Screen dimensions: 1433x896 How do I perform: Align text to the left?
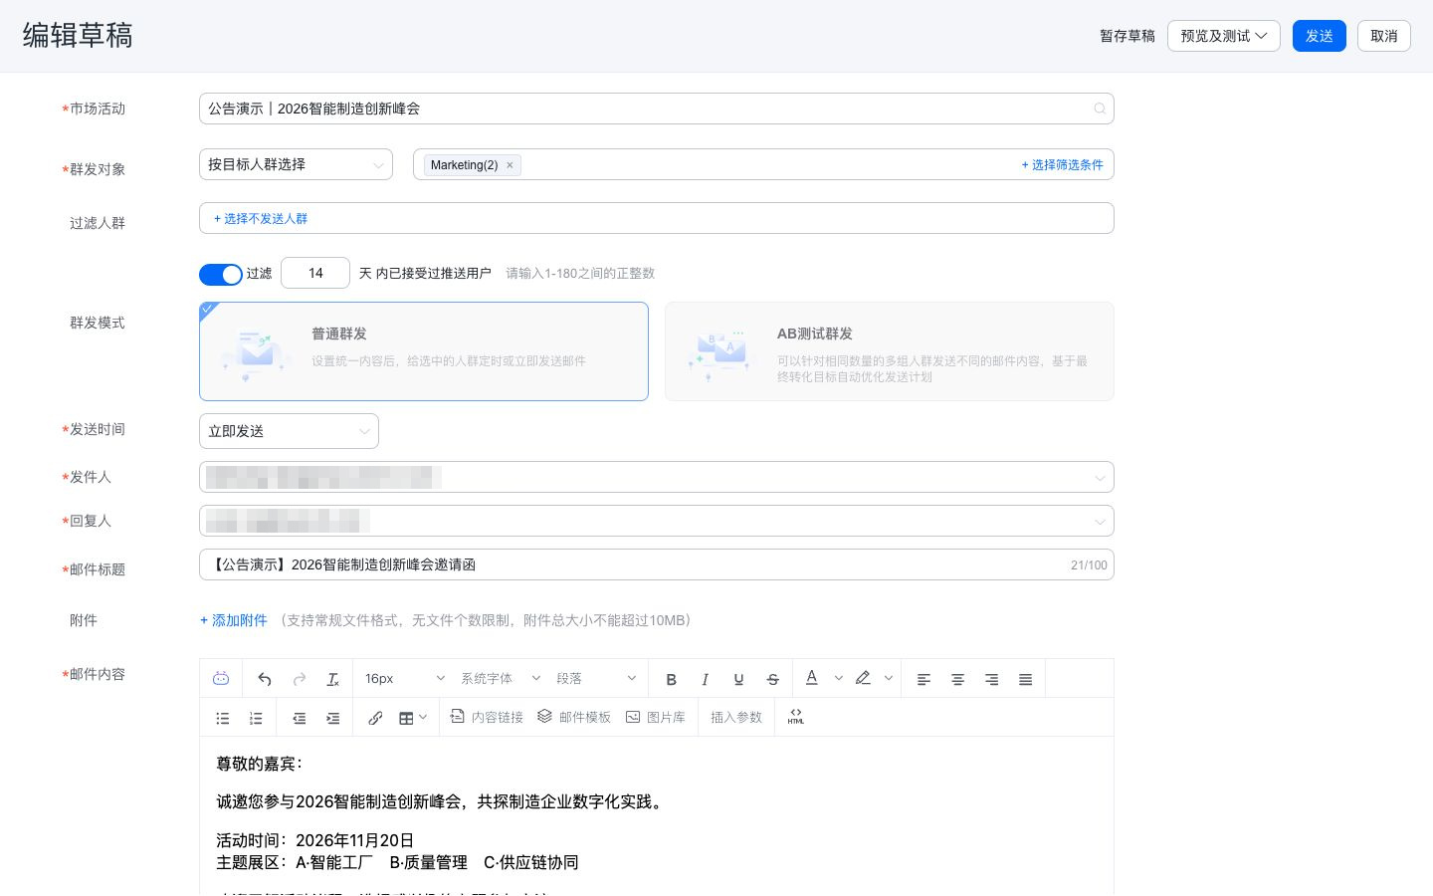tap(923, 679)
